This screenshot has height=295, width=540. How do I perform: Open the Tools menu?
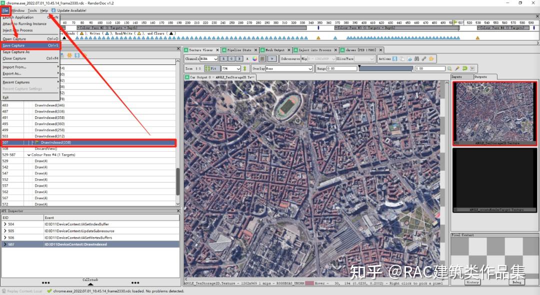click(x=32, y=10)
